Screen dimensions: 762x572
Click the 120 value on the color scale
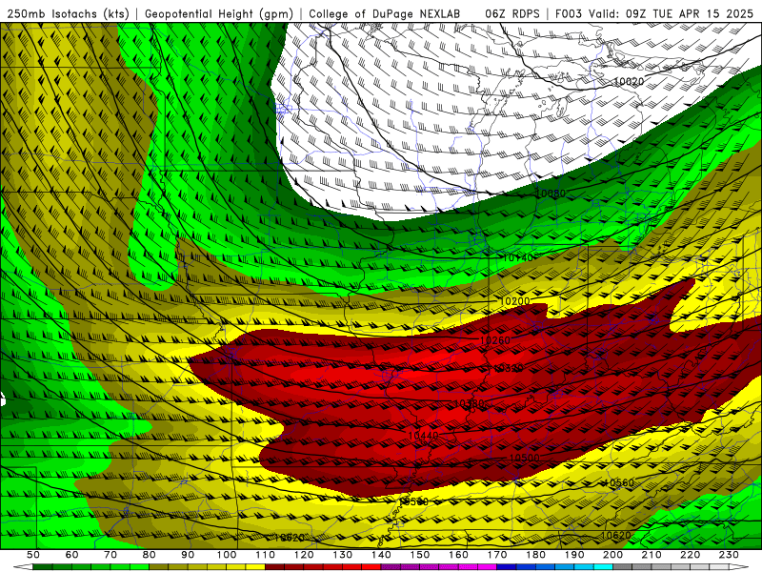(304, 555)
